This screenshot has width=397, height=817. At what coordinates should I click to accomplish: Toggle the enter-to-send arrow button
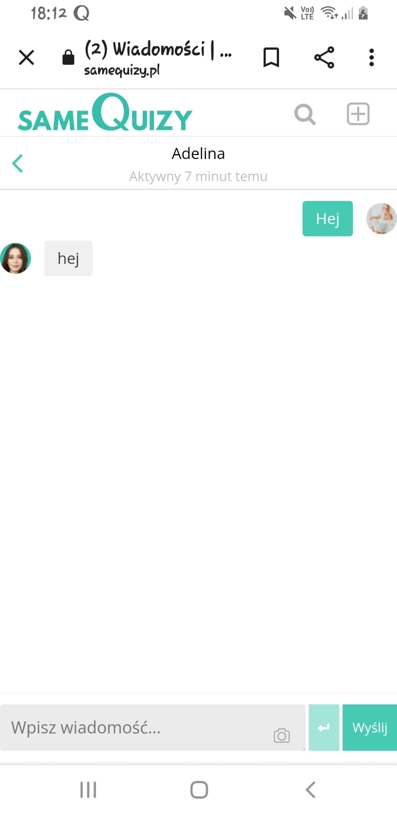click(x=324, y=727)
